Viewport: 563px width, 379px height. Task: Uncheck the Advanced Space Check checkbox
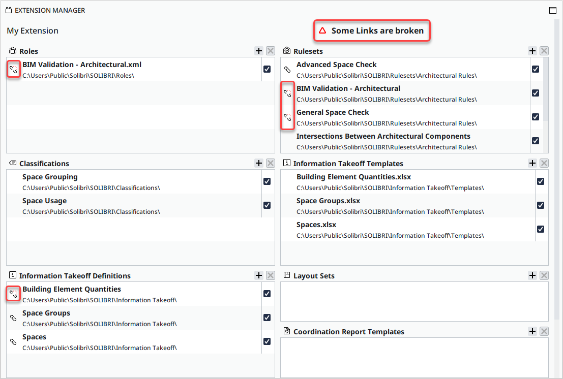click(x=536, y=69)
